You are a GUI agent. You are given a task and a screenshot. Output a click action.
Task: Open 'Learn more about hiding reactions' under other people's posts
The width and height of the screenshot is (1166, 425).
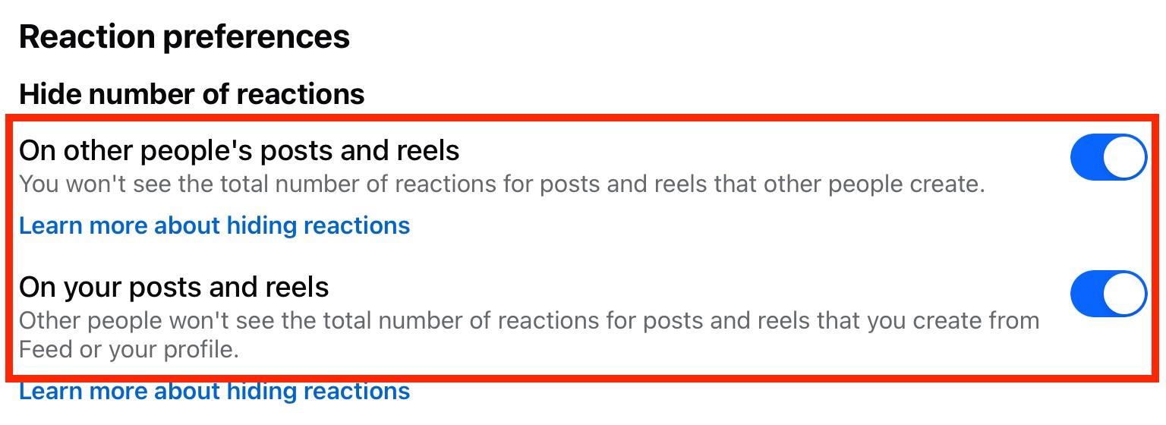pos(214,225)
